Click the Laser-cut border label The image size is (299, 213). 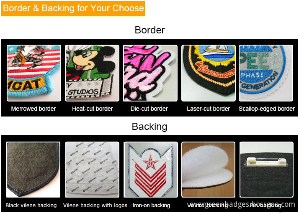click(x=209, y=109)
